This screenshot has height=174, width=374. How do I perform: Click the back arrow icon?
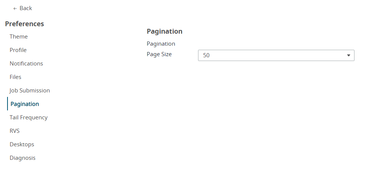(x=15, y=8)
